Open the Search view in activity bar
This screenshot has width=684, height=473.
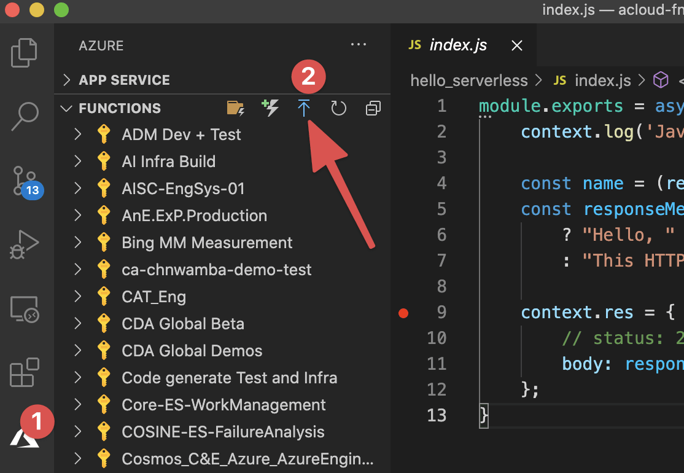coord(25,117)
